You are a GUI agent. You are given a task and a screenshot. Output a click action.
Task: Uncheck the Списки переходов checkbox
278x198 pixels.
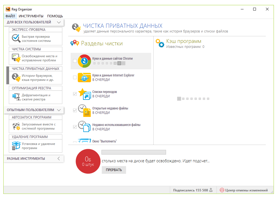75,94
